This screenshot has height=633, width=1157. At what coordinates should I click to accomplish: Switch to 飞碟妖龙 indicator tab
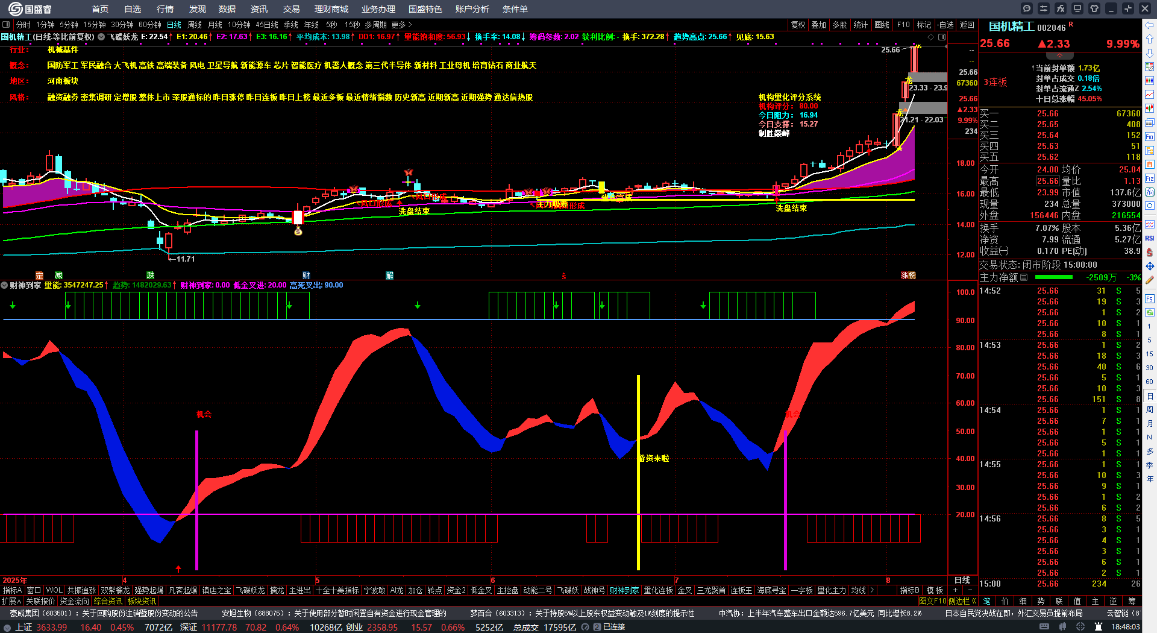coord(250,590)
